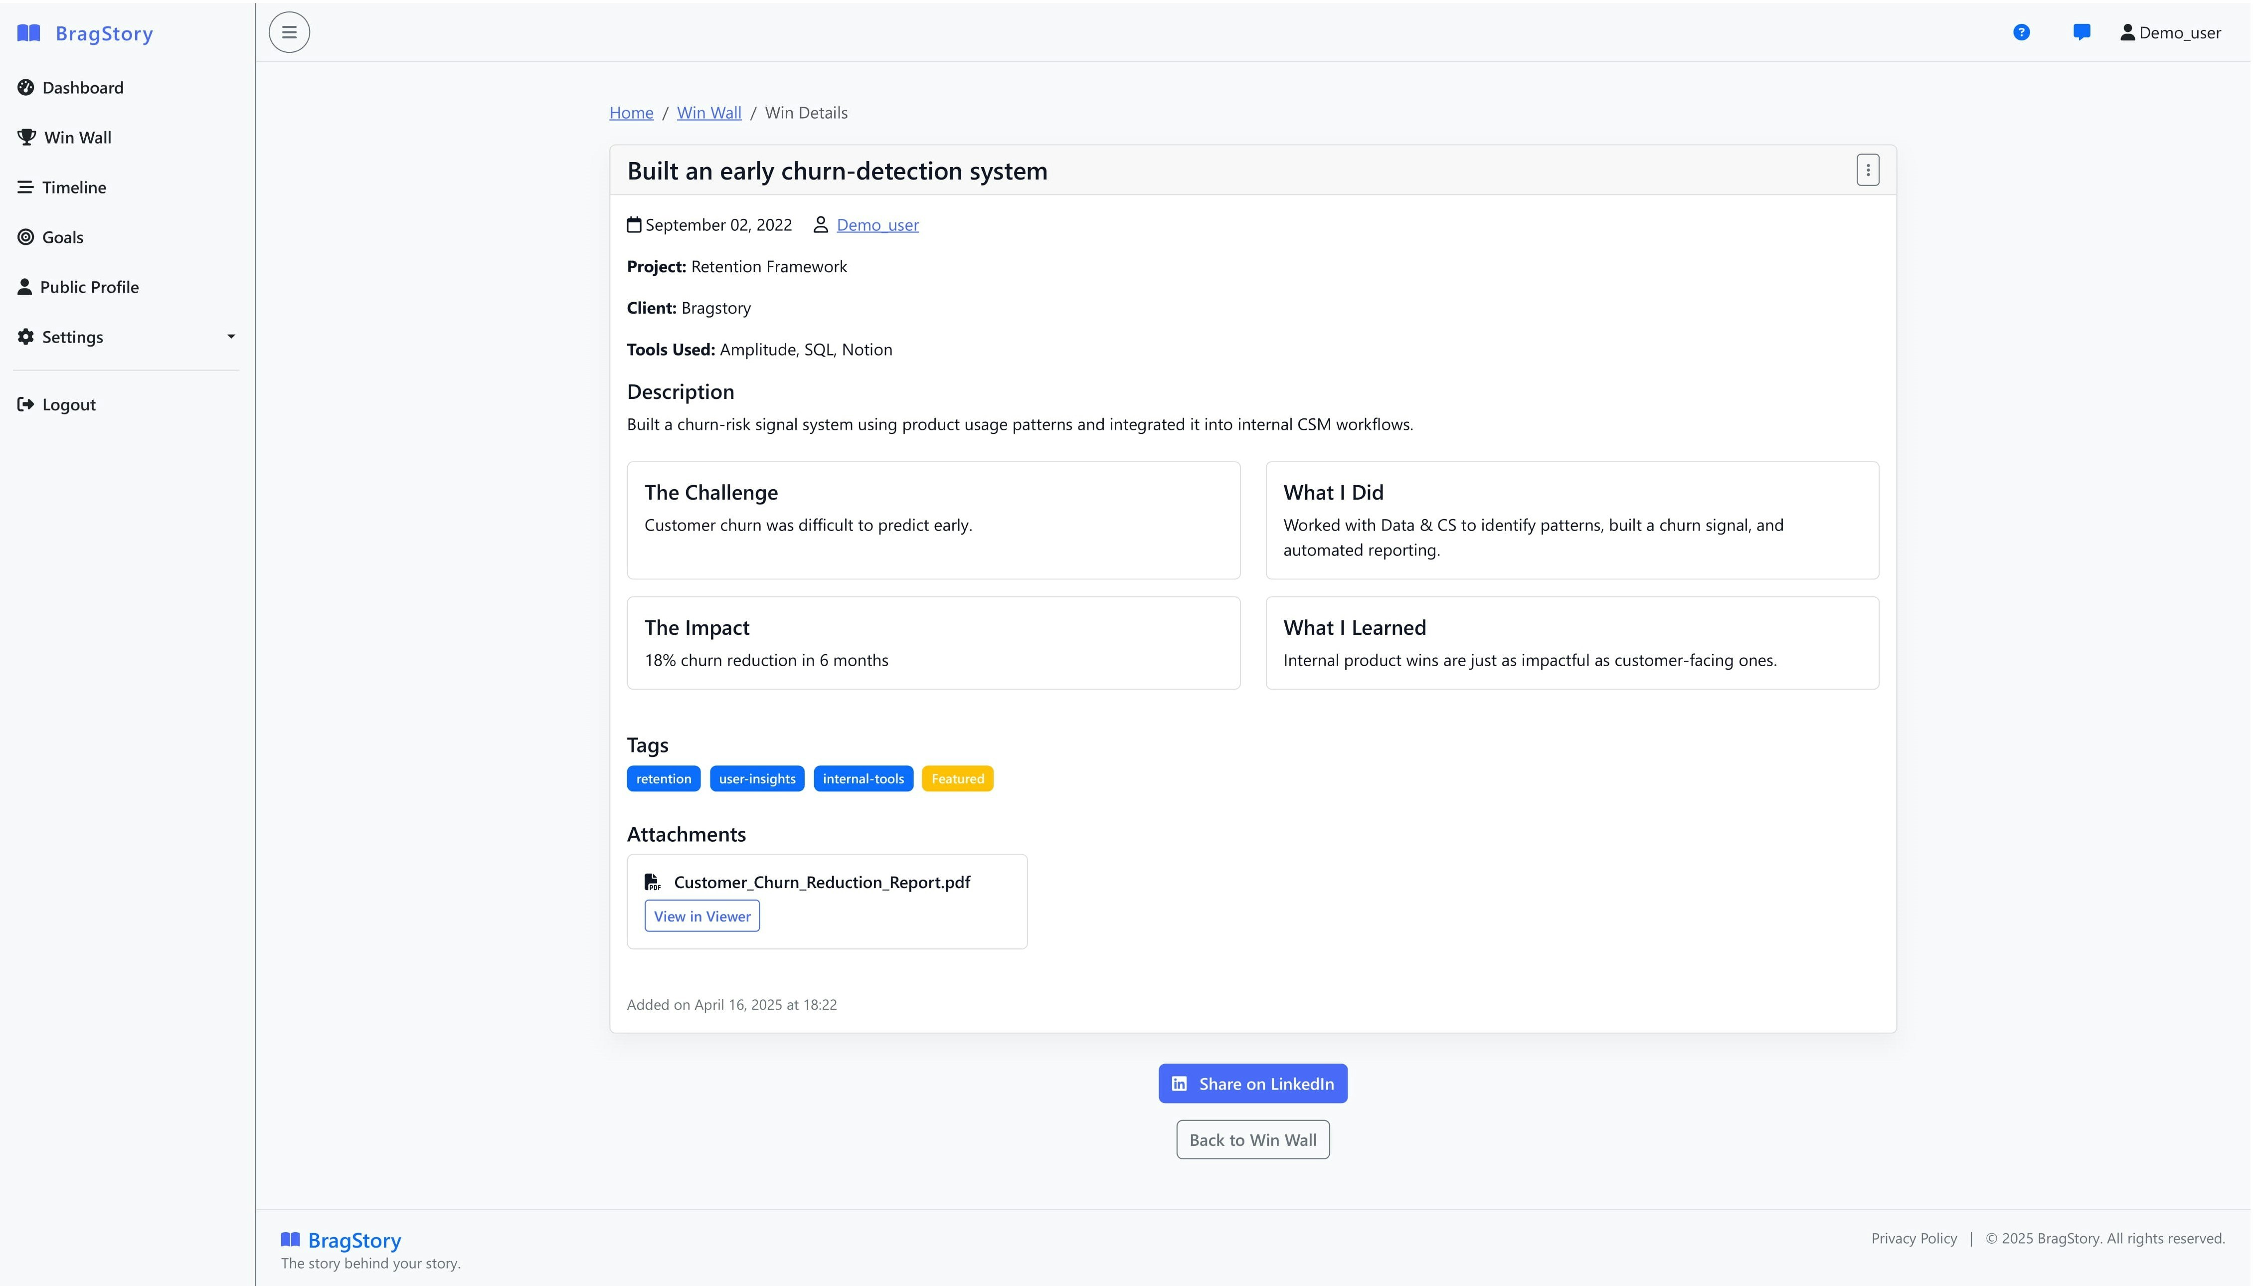This screenshot has height=1286, width=2255.
Task: Follow the Home breadcrumb link
Action: 631,112
